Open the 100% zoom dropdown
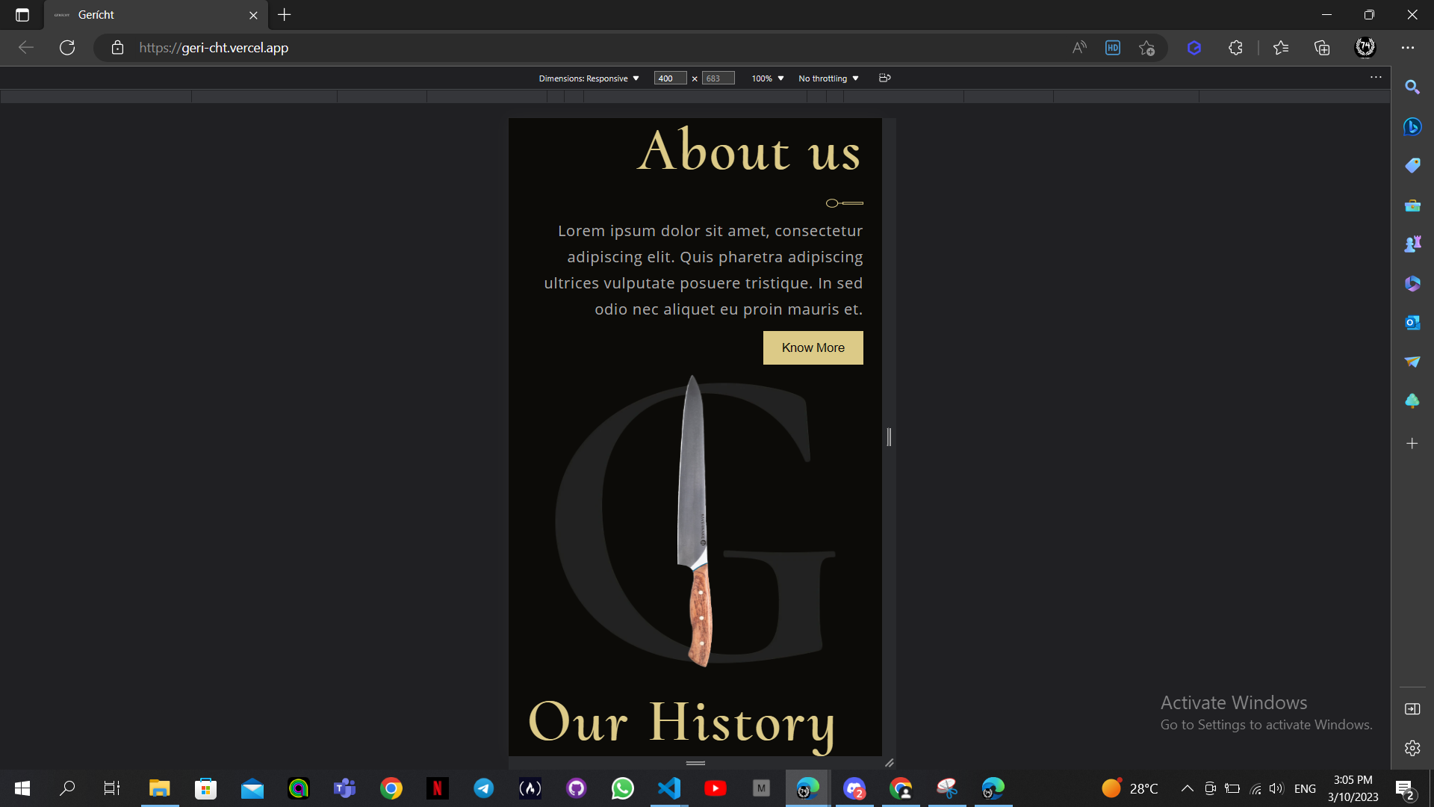The height and width of the screenshot is (807, 1434). [x=766, y=78]
